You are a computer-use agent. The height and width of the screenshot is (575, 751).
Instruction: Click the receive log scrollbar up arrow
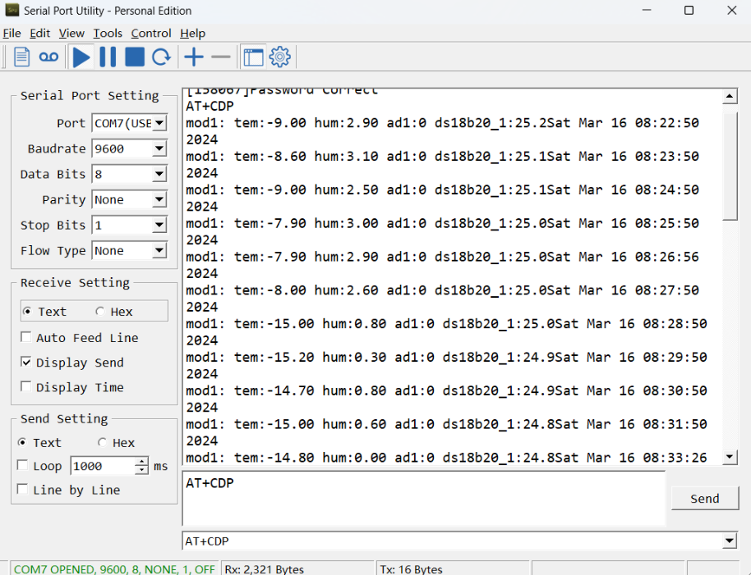729,97
